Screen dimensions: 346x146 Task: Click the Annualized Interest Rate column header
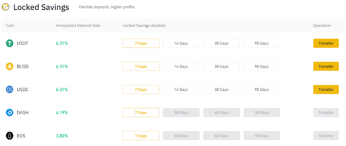78,25
